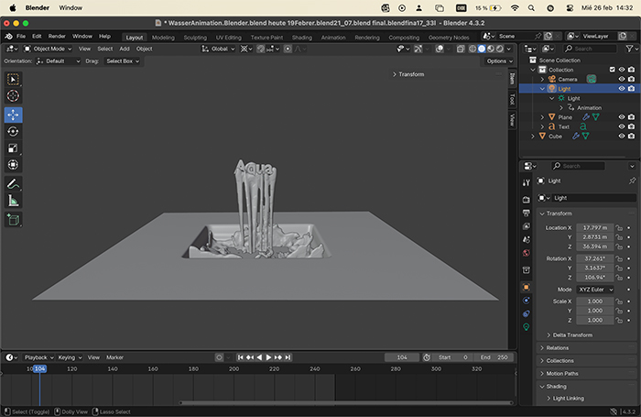Click the current frame number field

pos(401,357)
